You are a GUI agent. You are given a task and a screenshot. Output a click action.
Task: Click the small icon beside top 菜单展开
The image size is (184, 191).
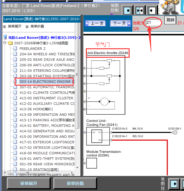(5, 27)
